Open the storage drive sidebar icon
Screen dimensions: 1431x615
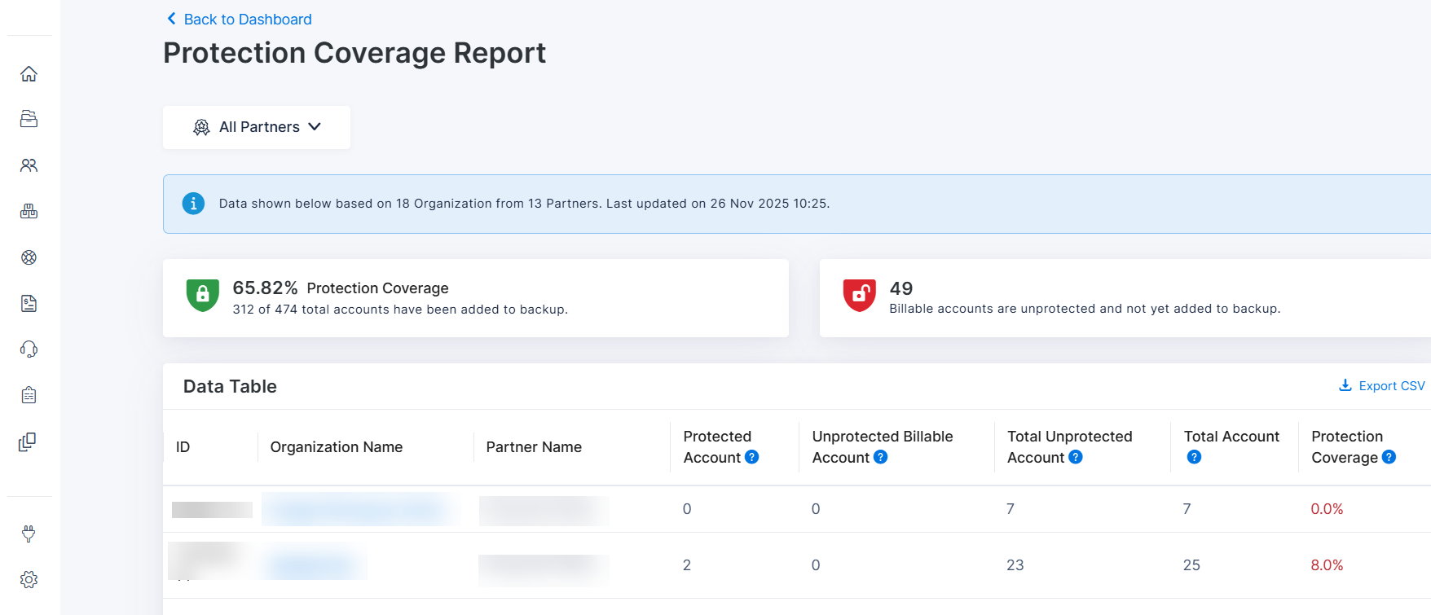click(x=29, y=119)
